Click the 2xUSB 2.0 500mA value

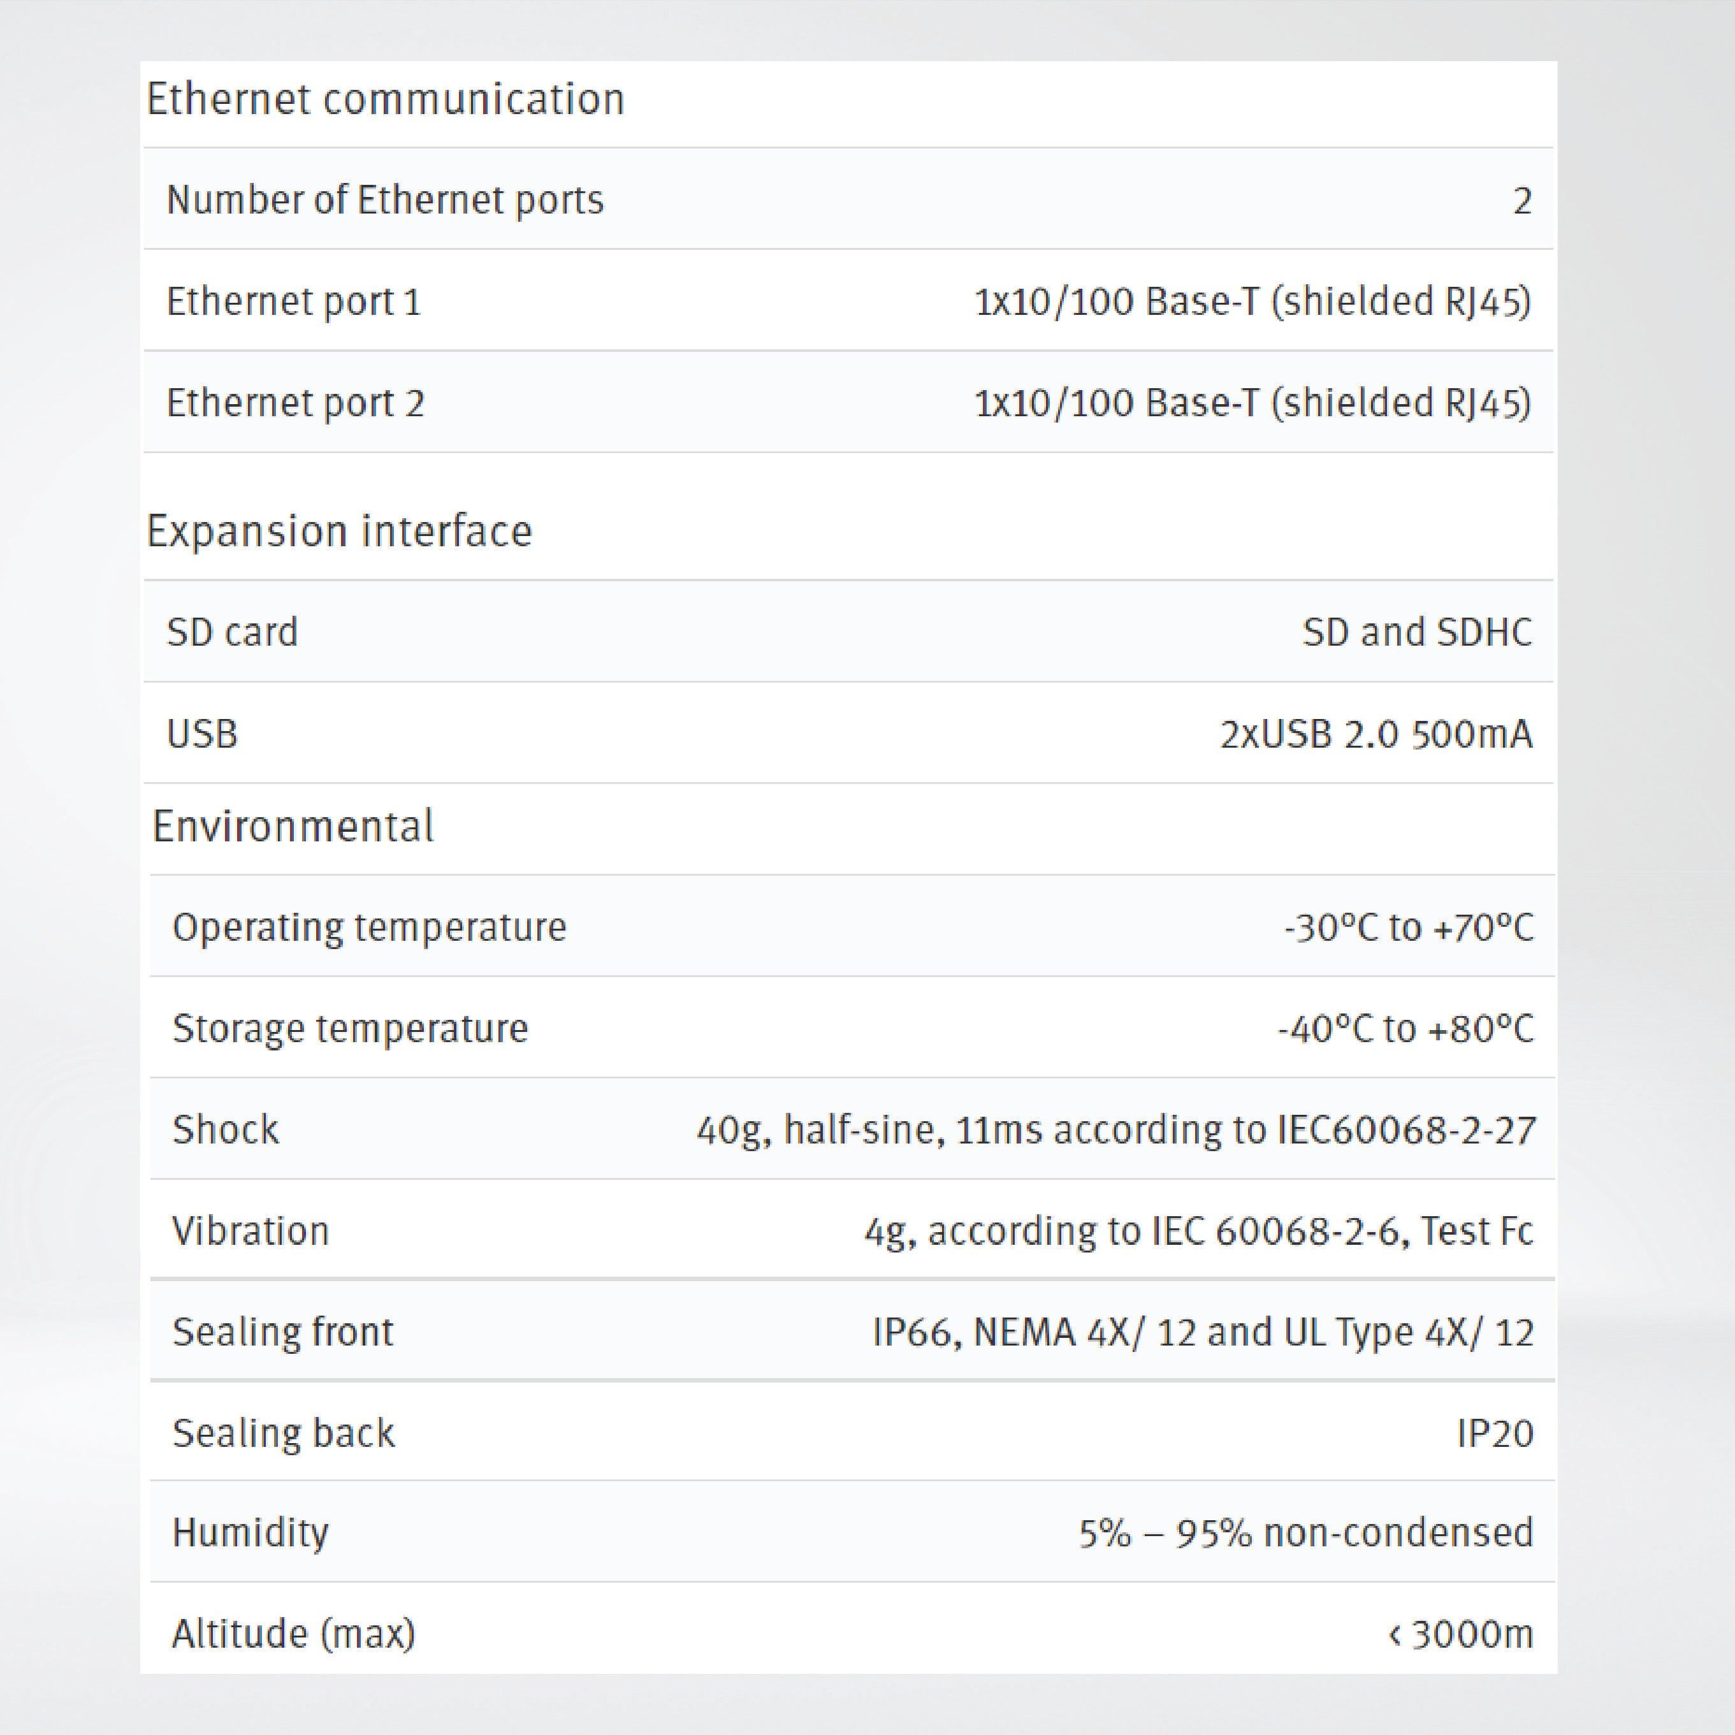pos(1376,734)
